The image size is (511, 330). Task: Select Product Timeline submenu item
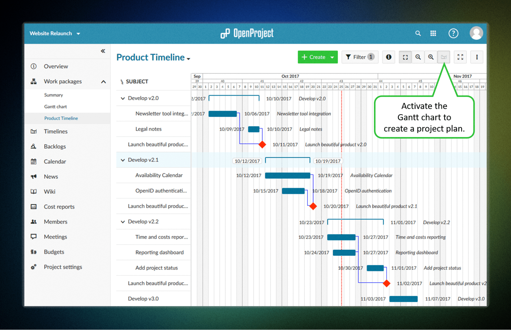tap(61, 118)
